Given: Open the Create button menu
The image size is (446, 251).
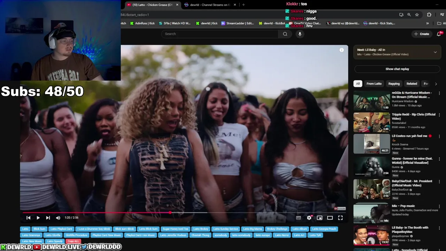Looking at the screenshot, I should pos(421,34).
